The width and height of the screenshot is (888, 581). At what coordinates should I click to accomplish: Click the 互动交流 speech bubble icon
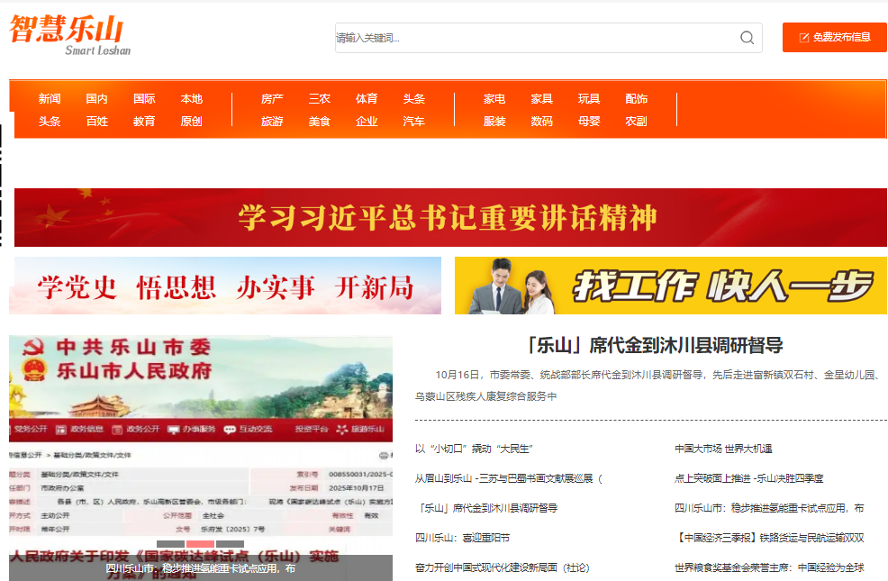228,430
